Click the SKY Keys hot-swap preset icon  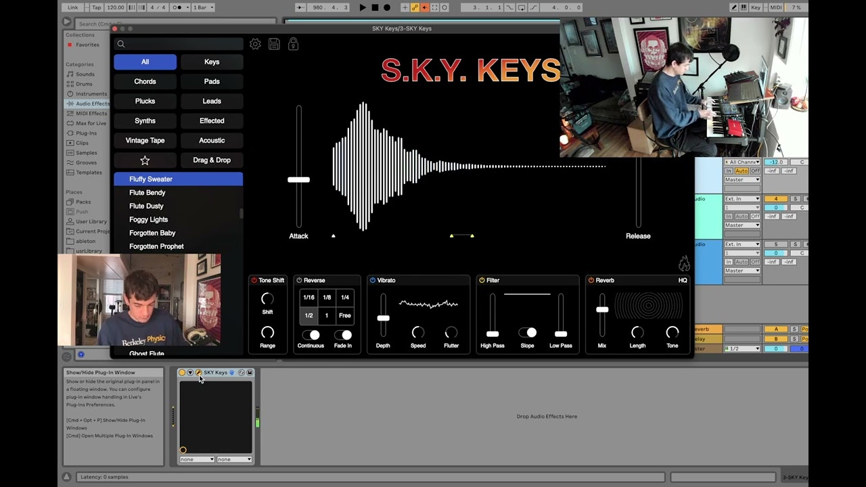click(242, 373)
